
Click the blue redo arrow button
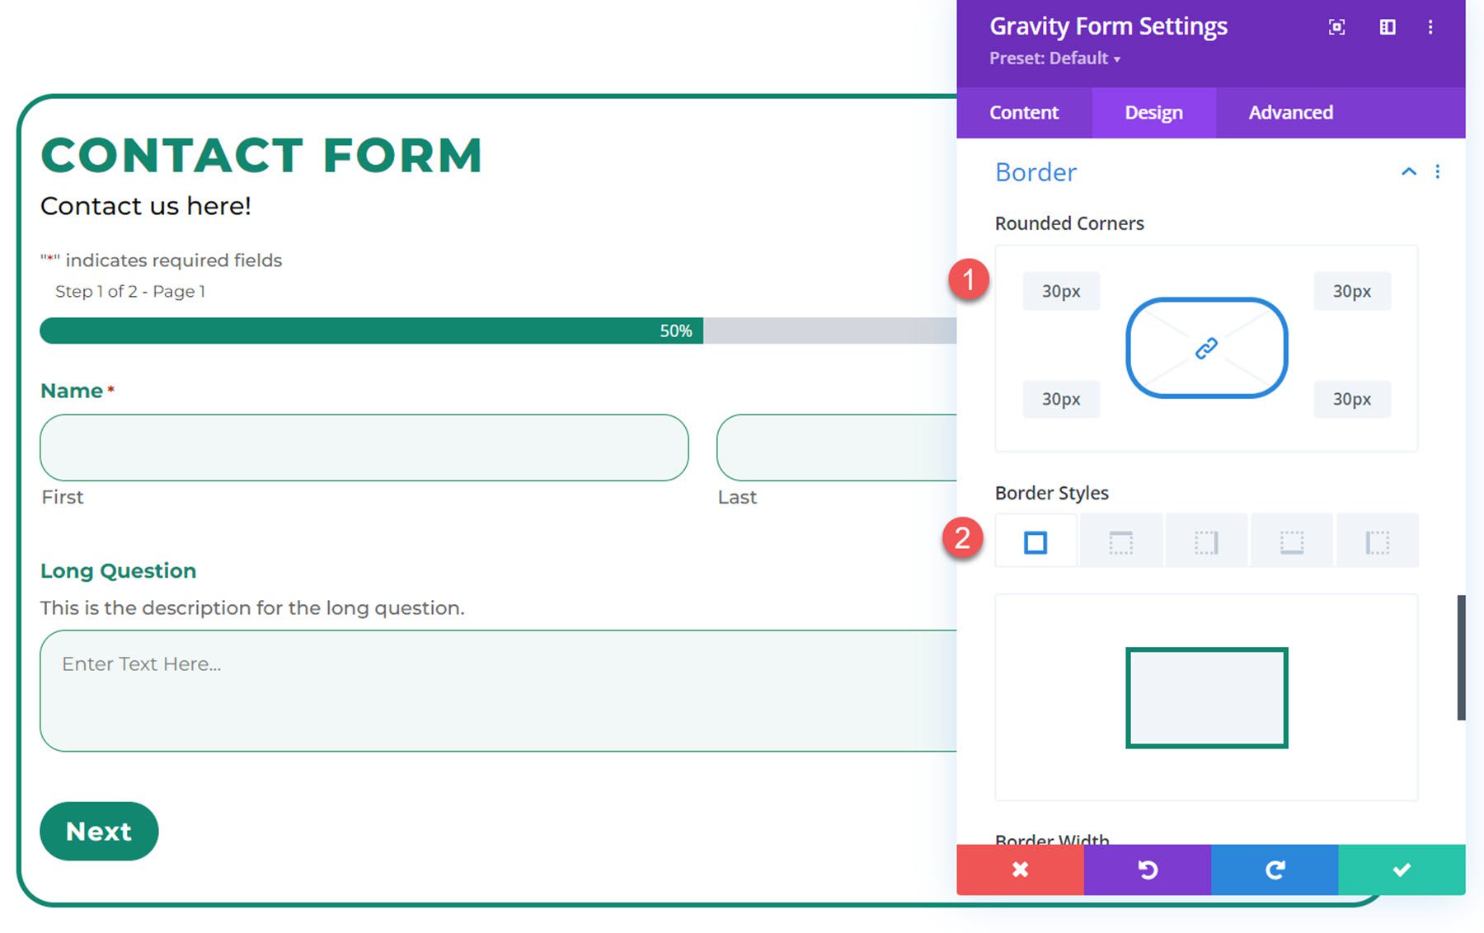[x=1275, y=870]
